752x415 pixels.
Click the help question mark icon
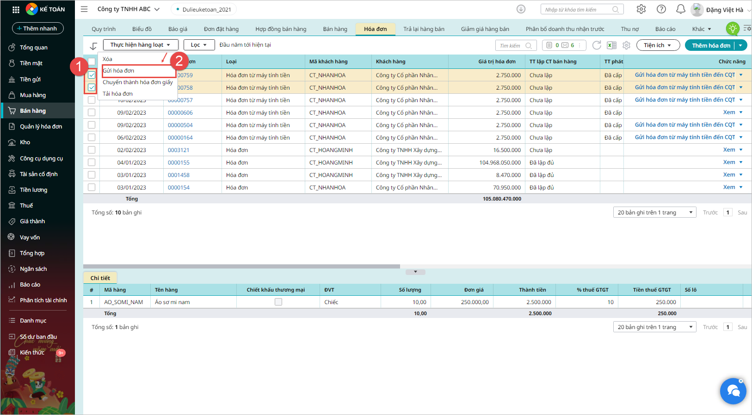click(661, 9)
